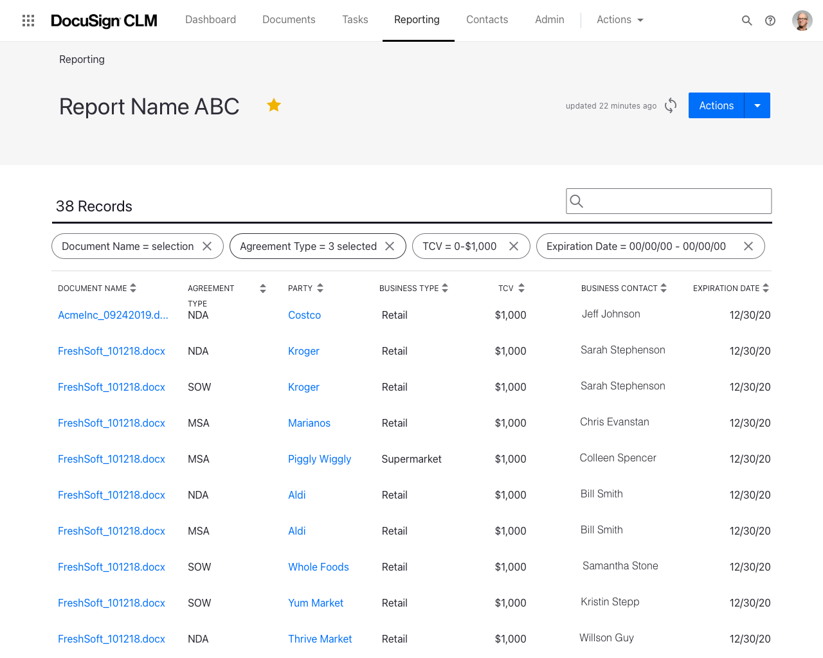
Task: Click the DocuSign CLM logo
Action: click(104, 21)
